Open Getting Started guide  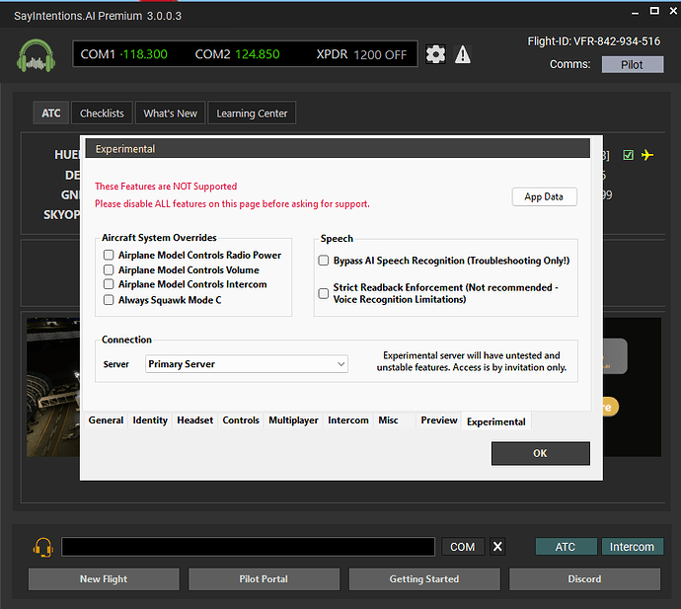pyautogui.click(x=424, y=579)
